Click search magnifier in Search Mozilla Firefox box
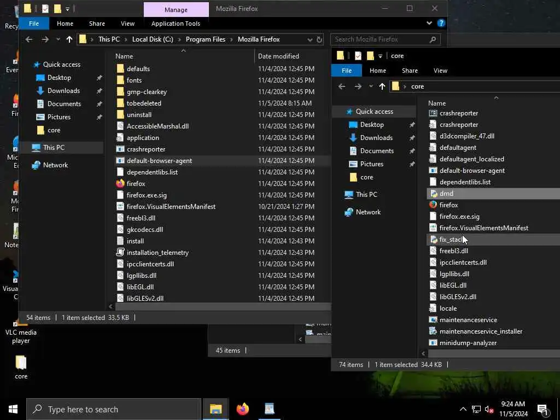The height and width of the screenshot is (420, 560). (433, 39)
